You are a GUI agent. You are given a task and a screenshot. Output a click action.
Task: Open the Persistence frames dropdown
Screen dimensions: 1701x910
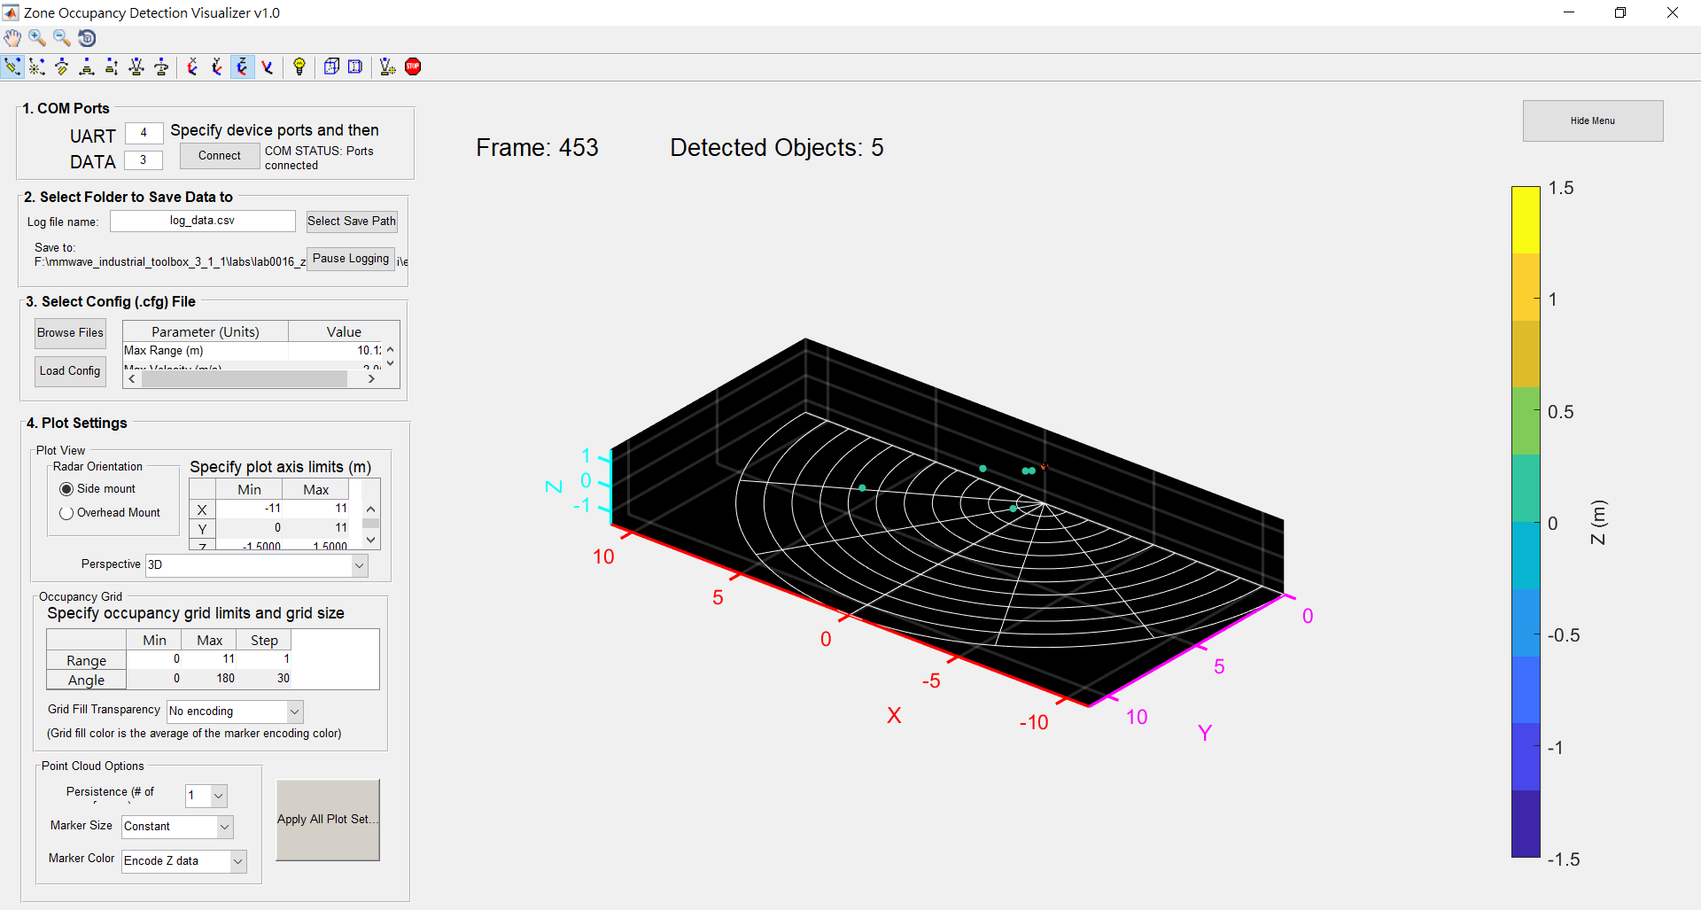206,796
